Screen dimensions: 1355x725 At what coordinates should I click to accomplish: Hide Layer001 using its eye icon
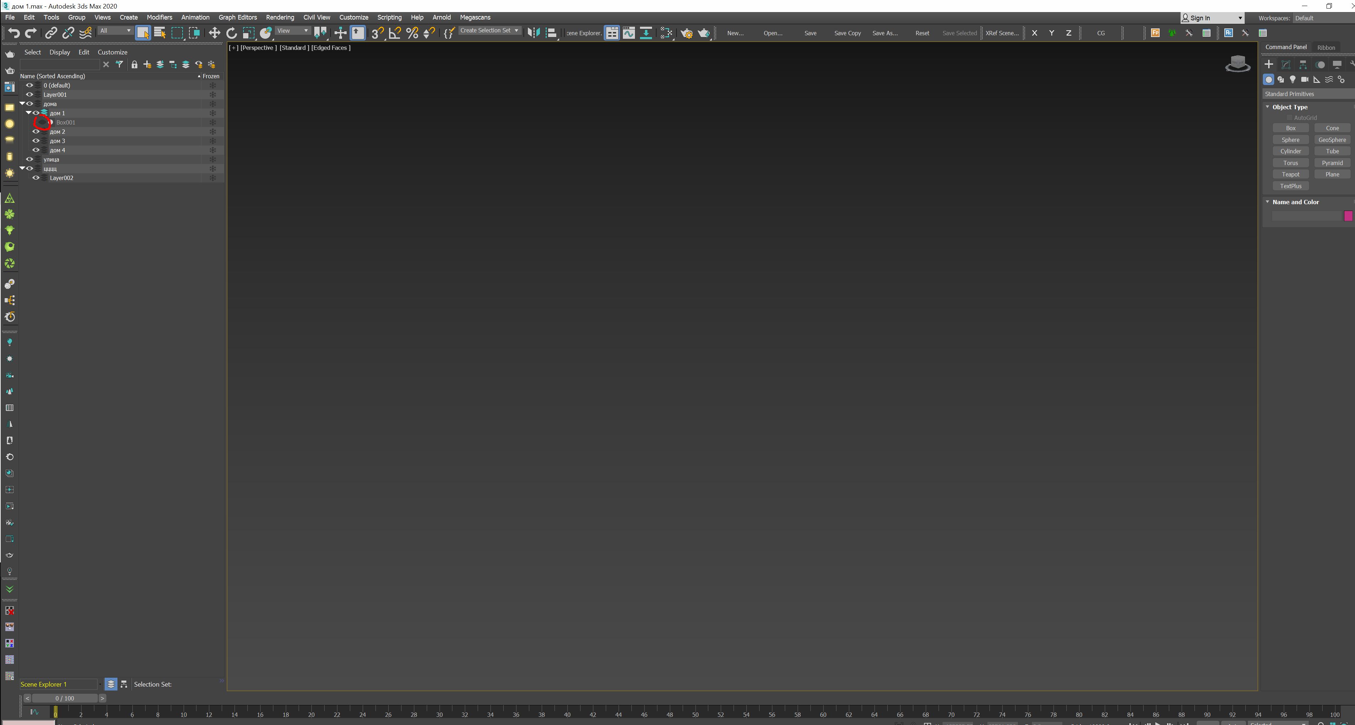pos(30,95)
